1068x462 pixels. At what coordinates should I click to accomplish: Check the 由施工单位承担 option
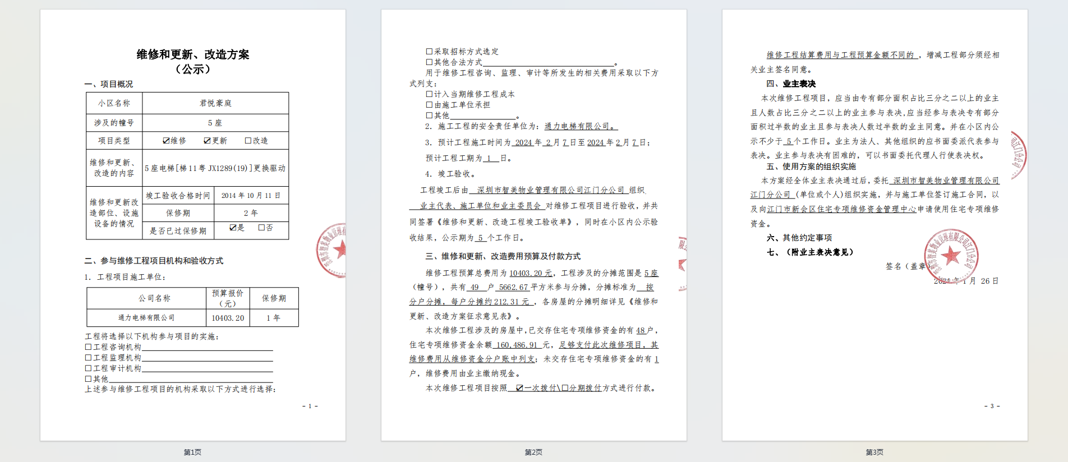pos(429,105)
